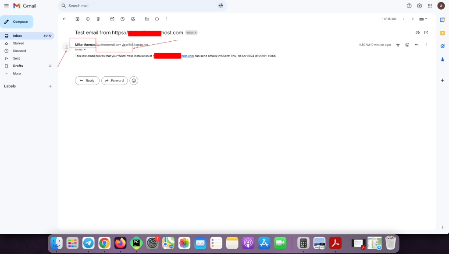Click the Forward button
This screenshot has width=449, height=254.
114,81
